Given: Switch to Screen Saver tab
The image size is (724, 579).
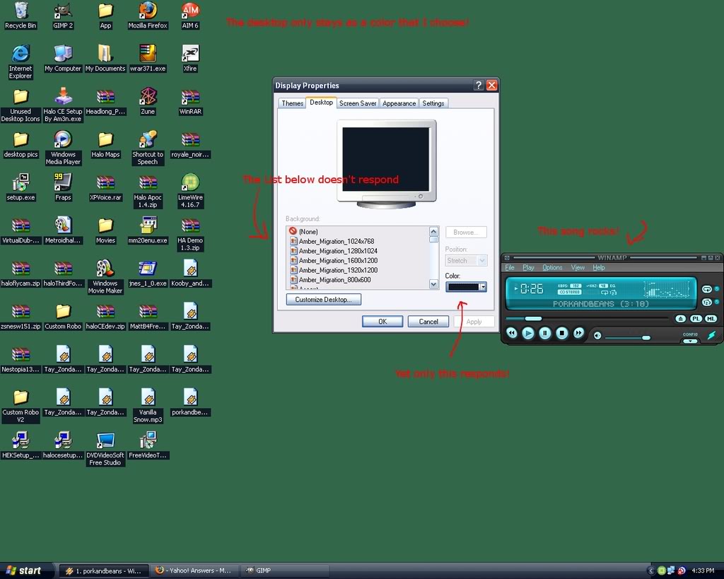Looking at the screenshot, I should [x=357, y=103].
